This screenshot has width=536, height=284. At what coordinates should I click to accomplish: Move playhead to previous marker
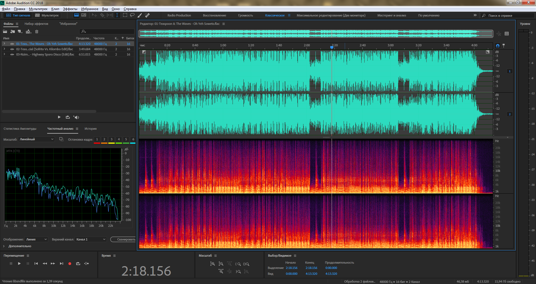(x=36, y=263)
